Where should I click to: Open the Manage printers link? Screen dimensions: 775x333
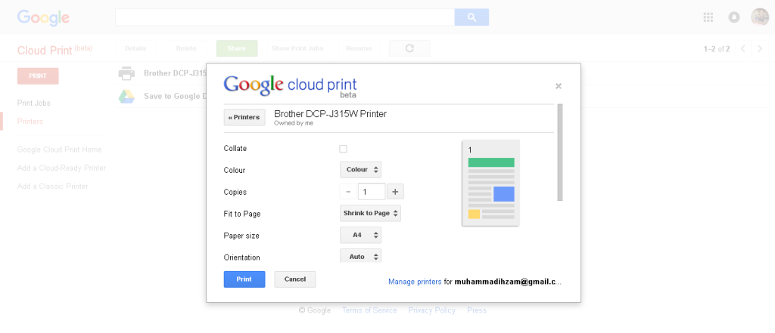[415, 282]
